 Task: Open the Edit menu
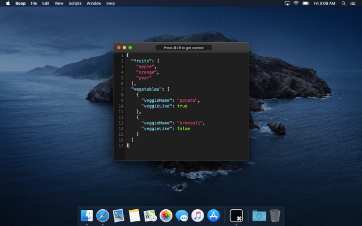(46, 3)
